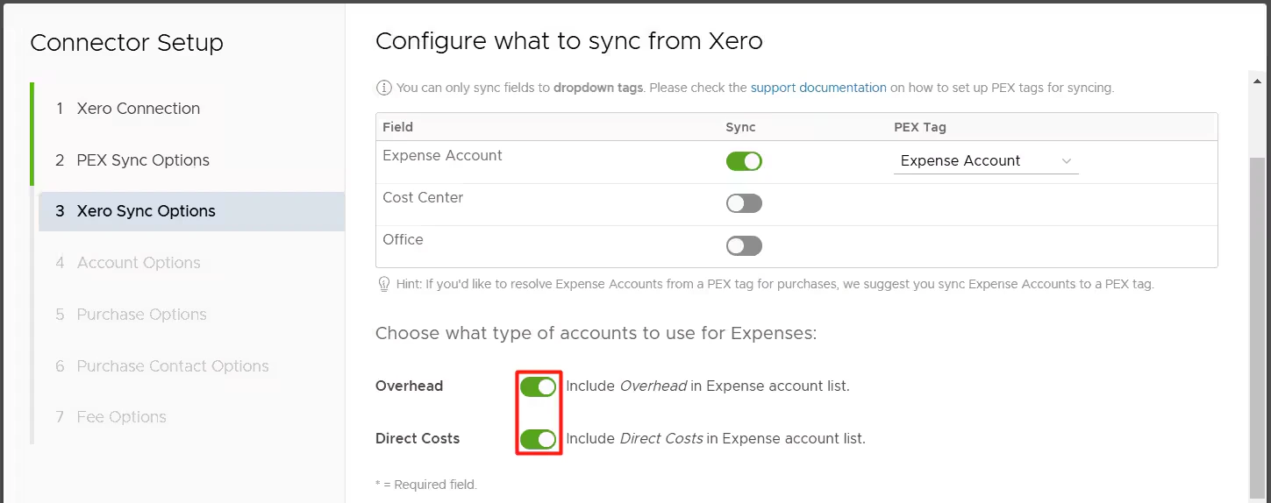The height and width of the screenshot is (503, 1271).
Task: Click 'Choose what type of accounts' heading
Action: 596,333
